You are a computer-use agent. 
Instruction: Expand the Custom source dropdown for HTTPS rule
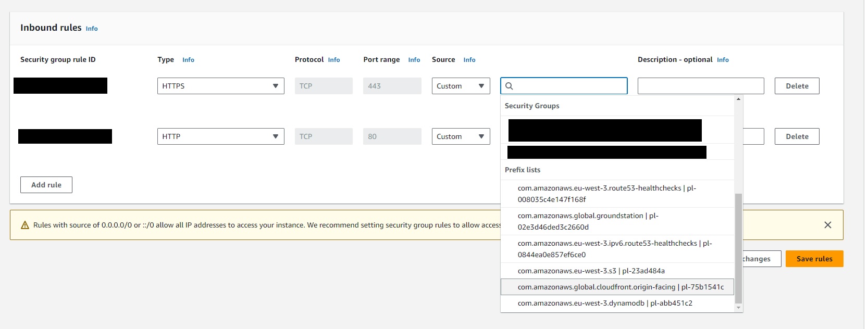[x=461, y=86]
